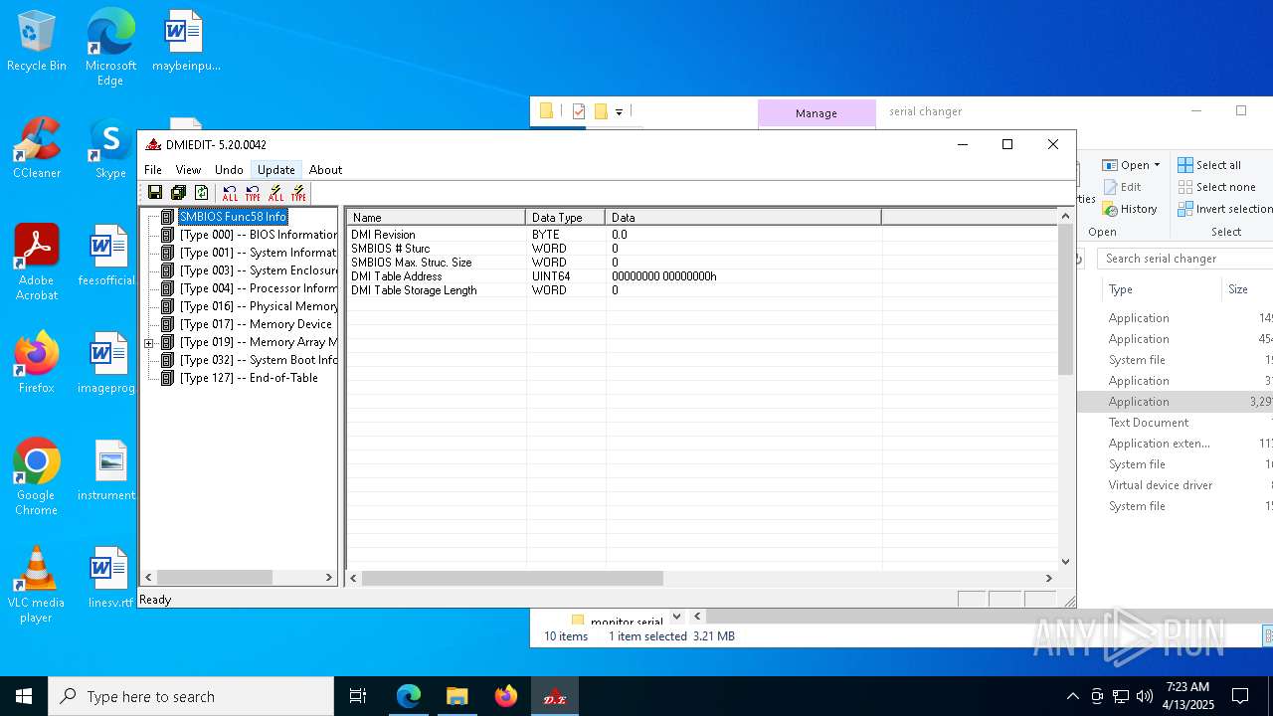
Task: Open the Recycle Bin desktop icon
Action: 37,42
